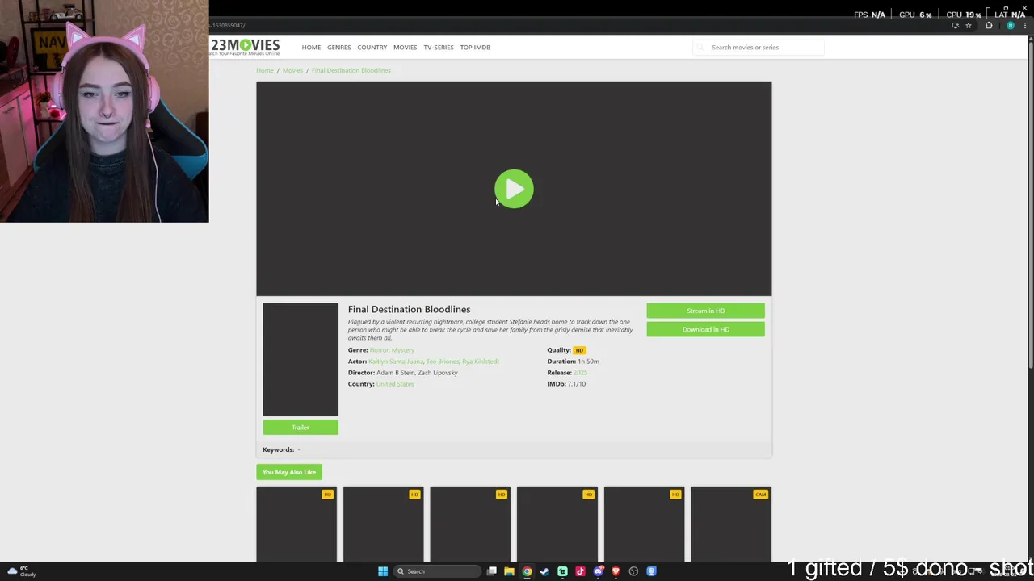Switch to Chrome in the taskbar
The height and width of the screenshot is (581, 1034).
coord(527,571)
